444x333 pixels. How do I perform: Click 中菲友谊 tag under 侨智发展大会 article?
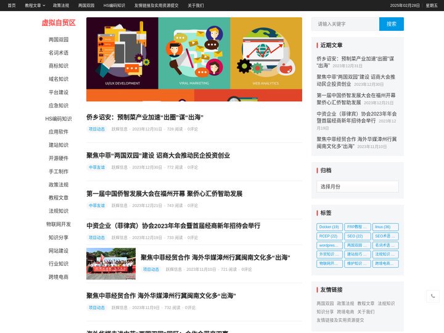point(97,205)
